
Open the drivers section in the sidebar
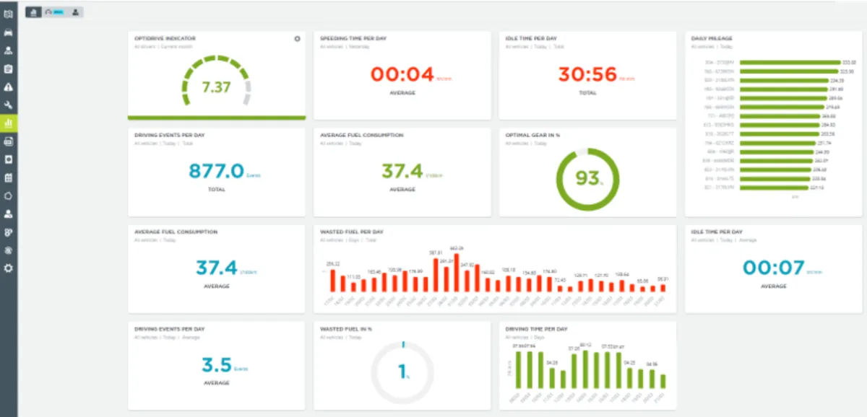pos(9,51)
